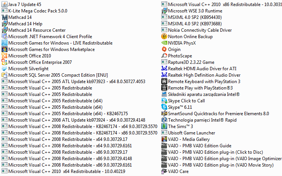The height and width of the screenshot is (176, 282).
Task: Click the VAIO Media Gallery icon
Action: click(164, 139)
